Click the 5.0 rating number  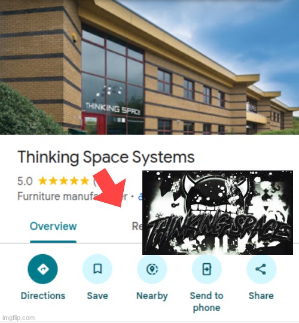25,181
